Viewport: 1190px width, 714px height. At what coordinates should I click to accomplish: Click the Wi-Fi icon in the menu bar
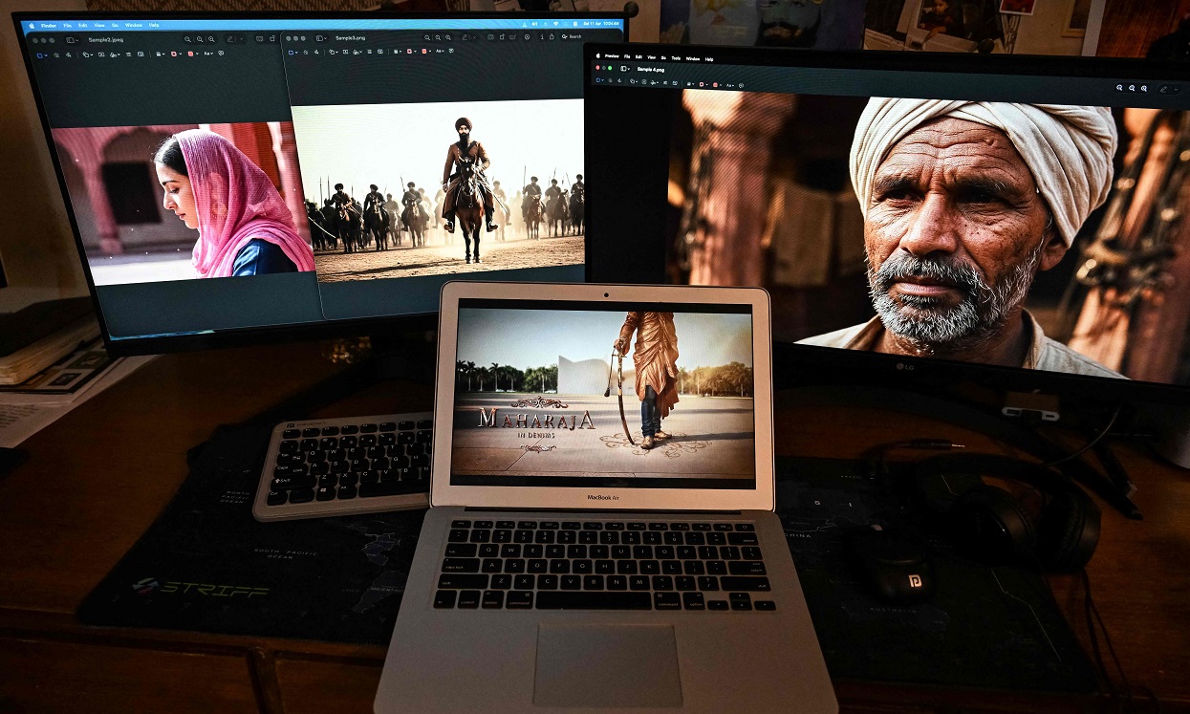pos(553,24)
